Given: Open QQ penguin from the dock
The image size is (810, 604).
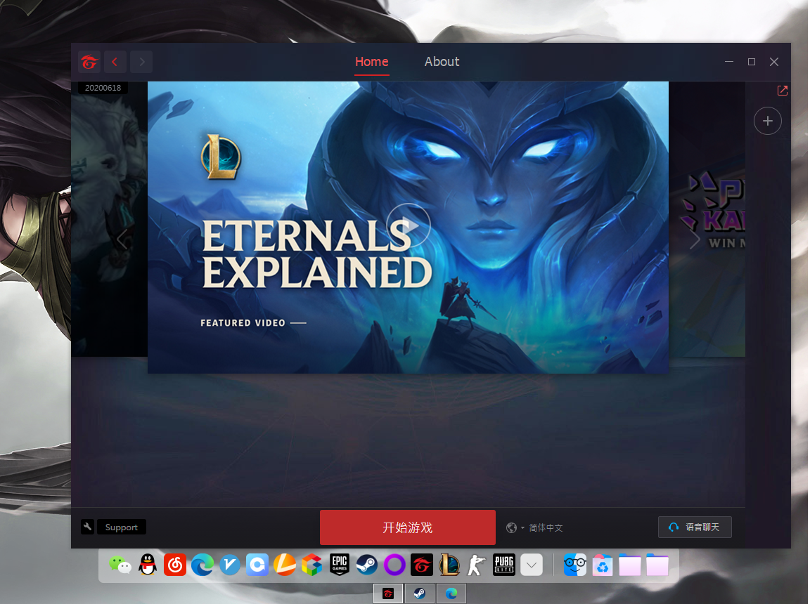Looking at the screenshot, I should pyautogui.click(x=148, y=565).
